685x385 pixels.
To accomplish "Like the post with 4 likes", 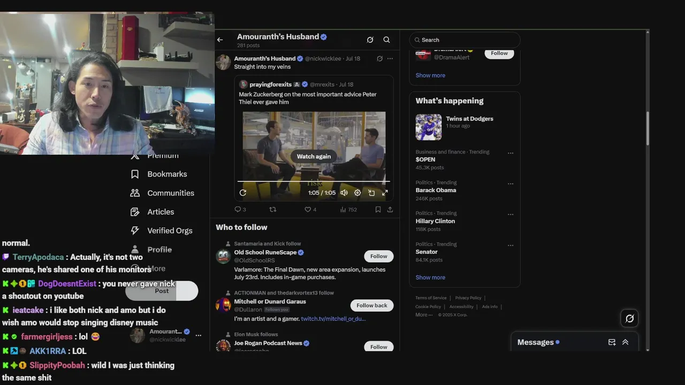I will pos(310,210).
